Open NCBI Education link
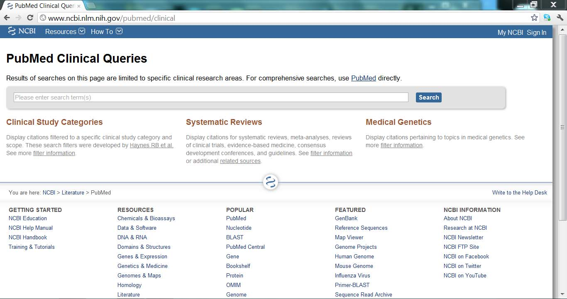 (28, 218)
